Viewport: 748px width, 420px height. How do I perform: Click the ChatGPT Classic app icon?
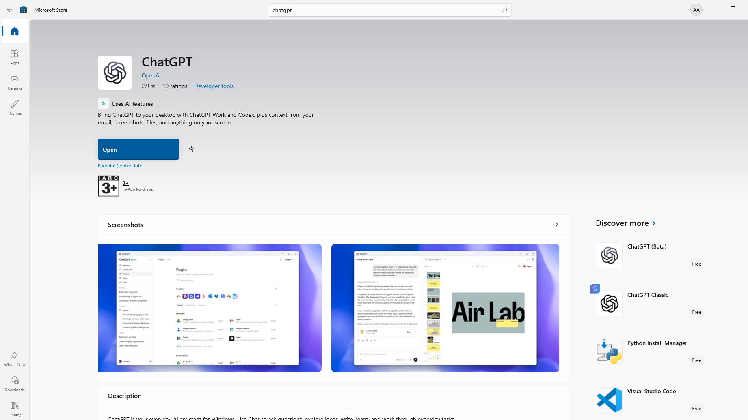click(x=610, y=304)
